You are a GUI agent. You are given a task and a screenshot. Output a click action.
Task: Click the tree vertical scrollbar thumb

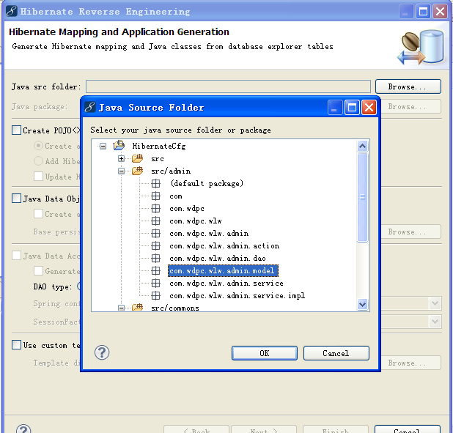pyautogui.click(x=363, y=197)
